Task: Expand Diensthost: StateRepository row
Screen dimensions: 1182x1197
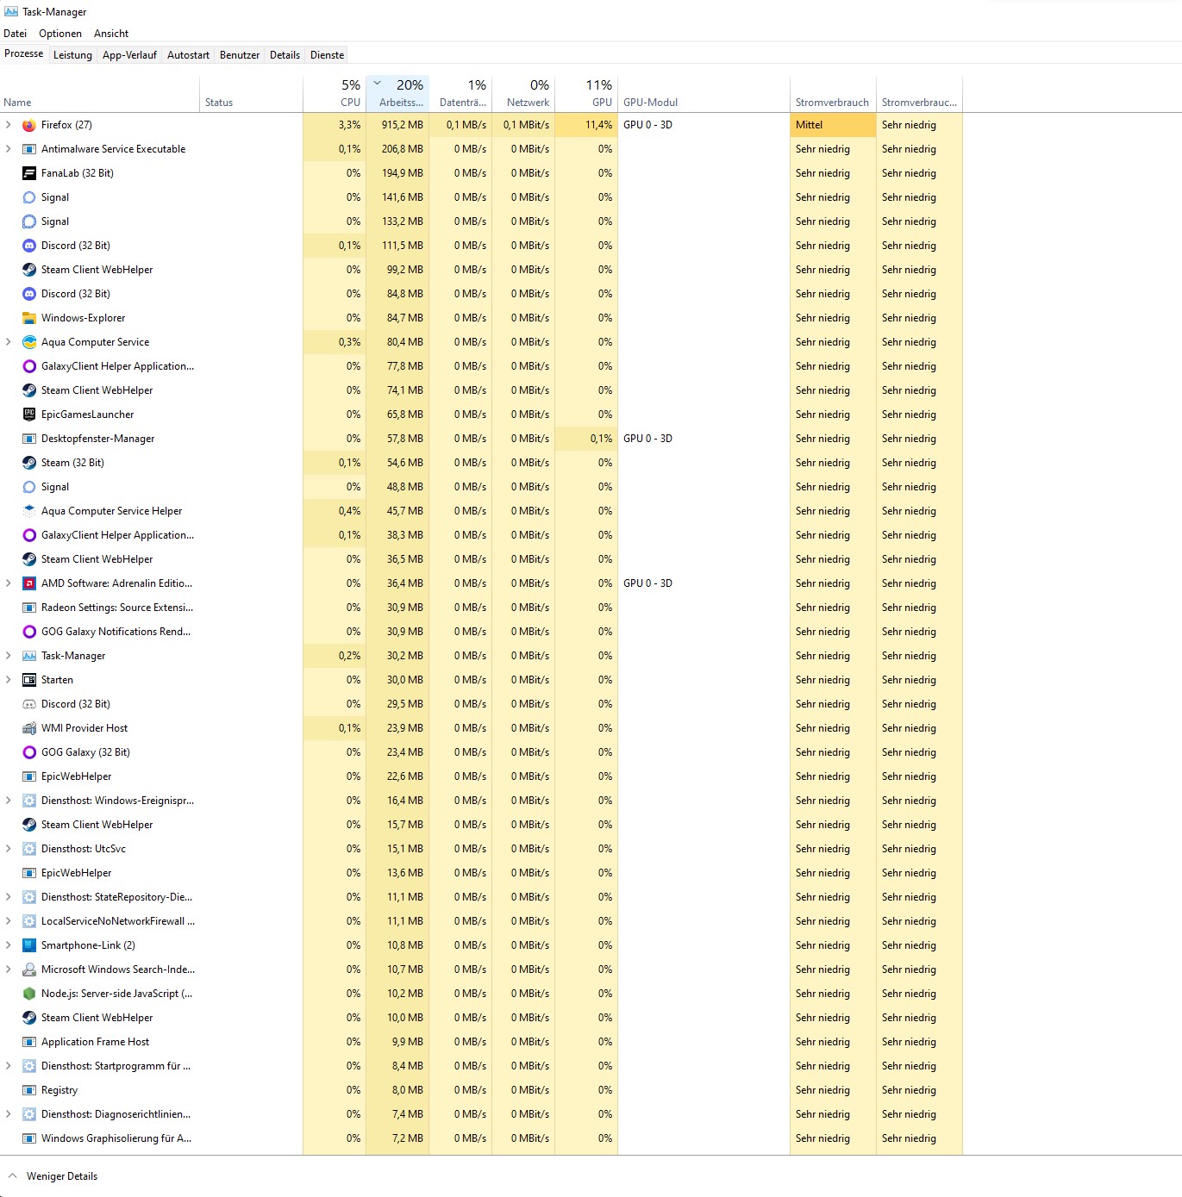Action: [x=9, y=897]
